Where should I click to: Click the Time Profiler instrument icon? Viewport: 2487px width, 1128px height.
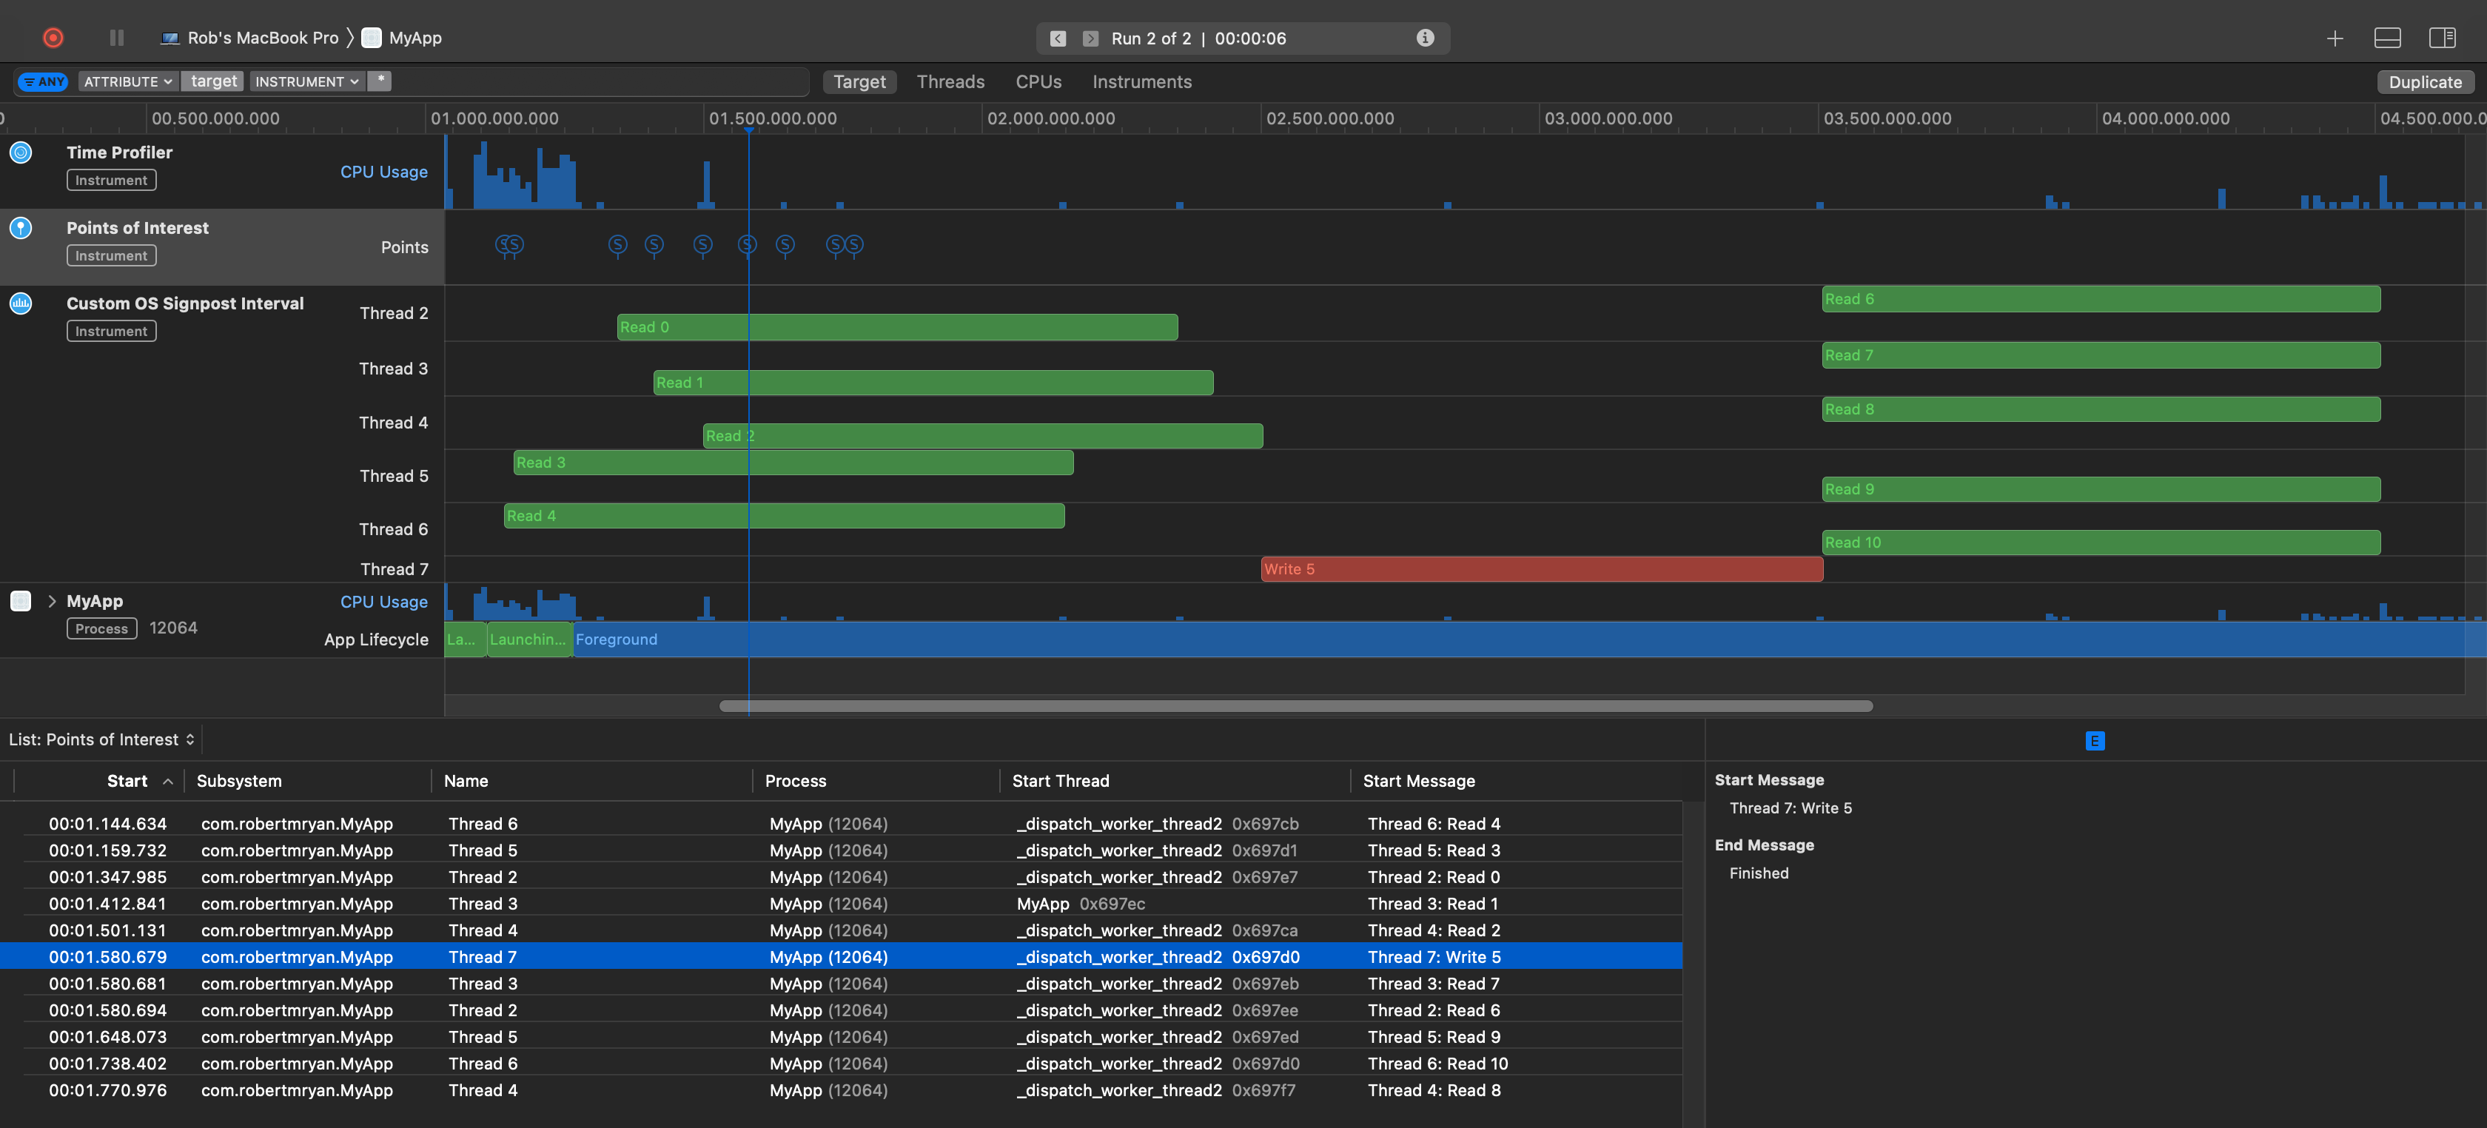pyautogui.click(x=21, y=152)
